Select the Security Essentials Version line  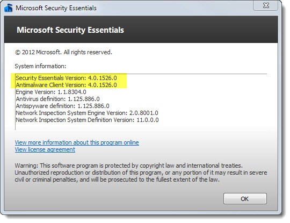pos(66,78)
